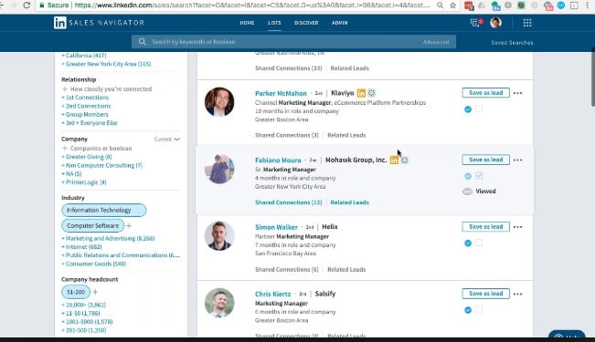The width and height of the screenshot is (595, 342).
Task: Click blue circle icon in Fabiano Moura's row
Action: coord(468,176)
